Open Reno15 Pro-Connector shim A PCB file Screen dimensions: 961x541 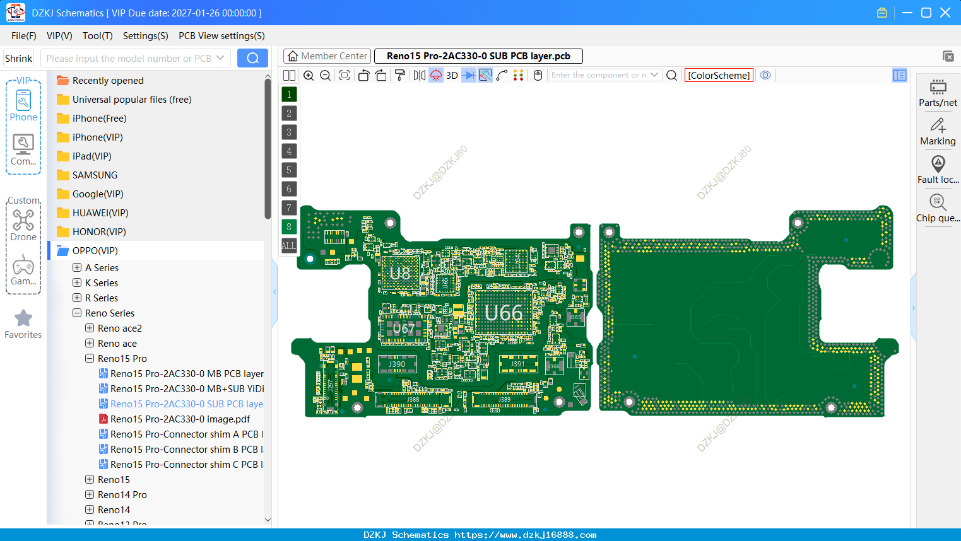click(x=181, y=434)
